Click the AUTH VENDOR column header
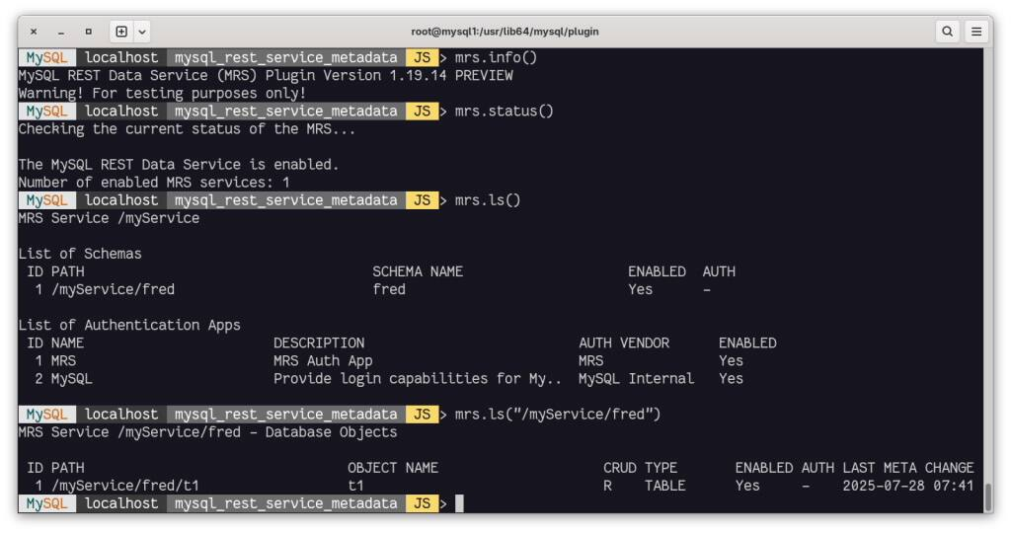Screen dimensions: 1011x533 [x=624, y=343]
